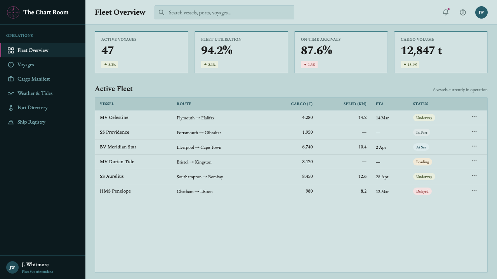Open the notifications bell
This screenshot has width=497, height=279.
[x=446, y=12]
